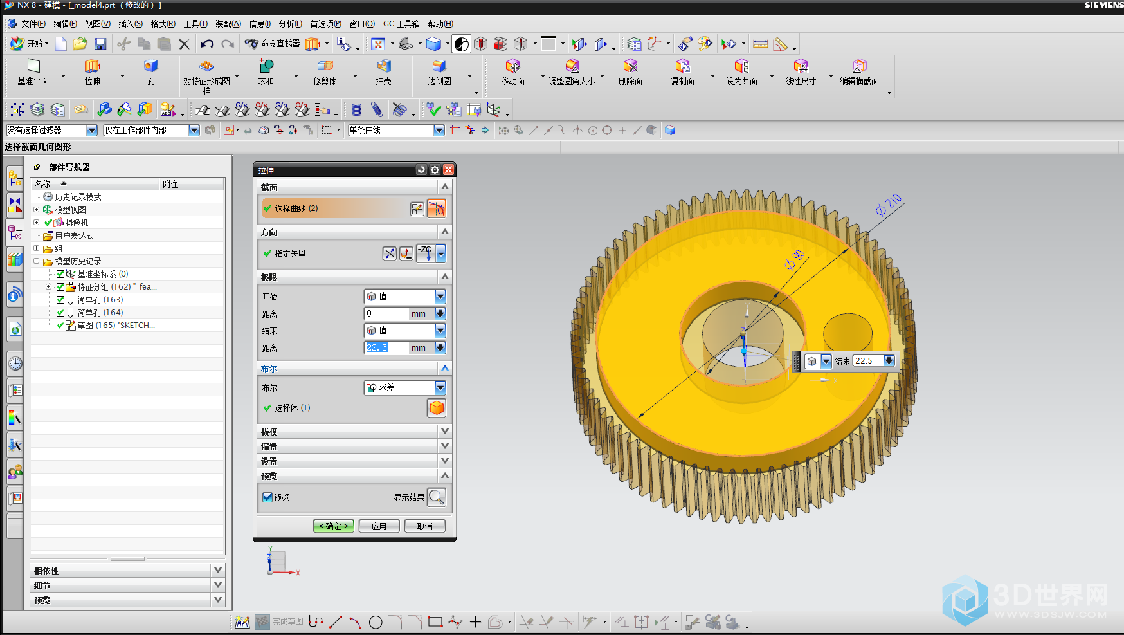Reset the 拉伸 dialog with reset icon
This screenshot has height=635, width=1124.
(x=421, y=170)
